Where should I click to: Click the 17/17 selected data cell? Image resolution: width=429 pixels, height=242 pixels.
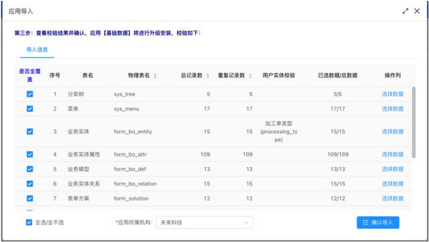coord(338,109)
